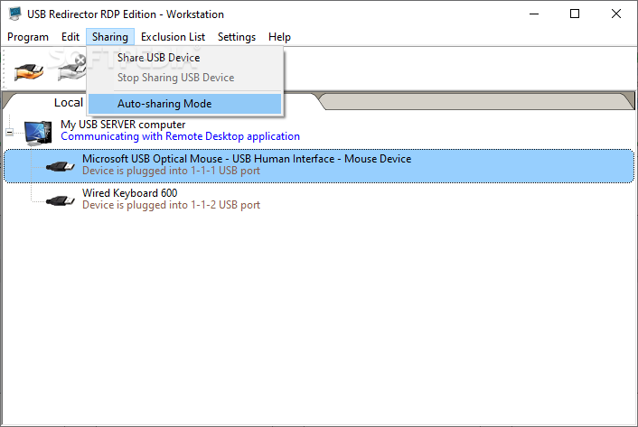Click Communicating with Remote Desktop application text
Image resolution: width=638 pixels, height=427 pixels.
(x=180, y=136)
